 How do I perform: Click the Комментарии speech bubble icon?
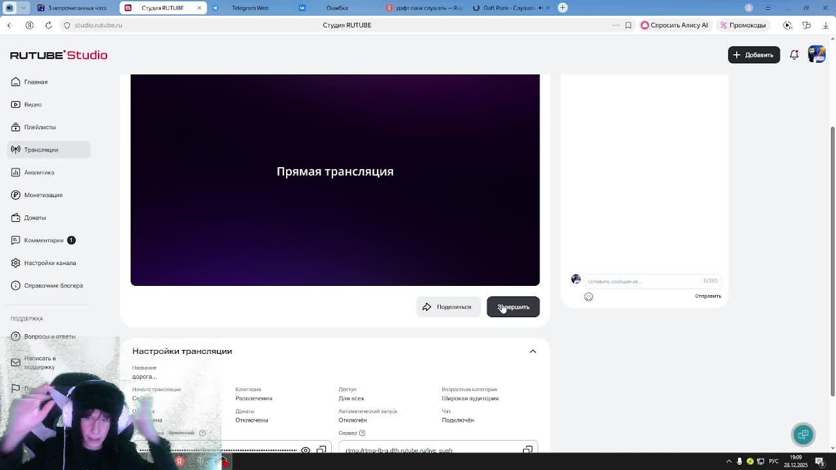[16, 240]
